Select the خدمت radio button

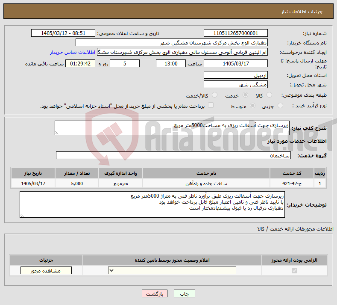coord(245,95)
